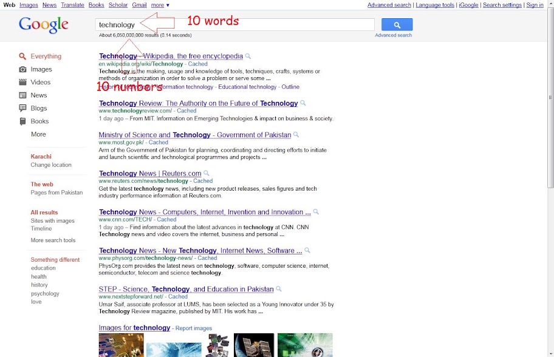This screenshot has height=357, width=554.
Task: Click Change location in sidebar
Action: coord(51,165)
